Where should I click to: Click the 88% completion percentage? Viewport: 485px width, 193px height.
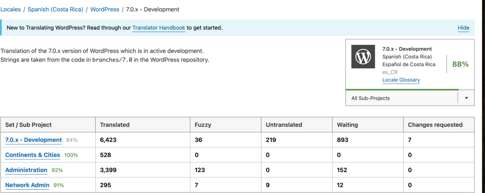[x=460, y=64]
